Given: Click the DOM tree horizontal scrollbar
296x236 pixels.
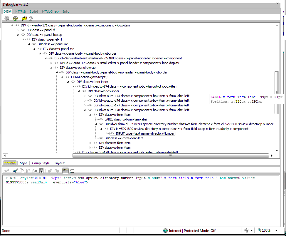Looking at the screenshot, I should point(170,155).
